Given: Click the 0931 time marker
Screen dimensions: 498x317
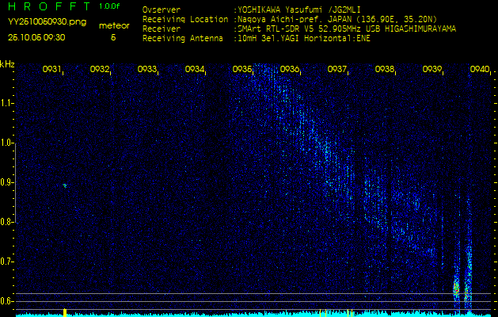Looking at the screenshot, I should click(52, 70).
